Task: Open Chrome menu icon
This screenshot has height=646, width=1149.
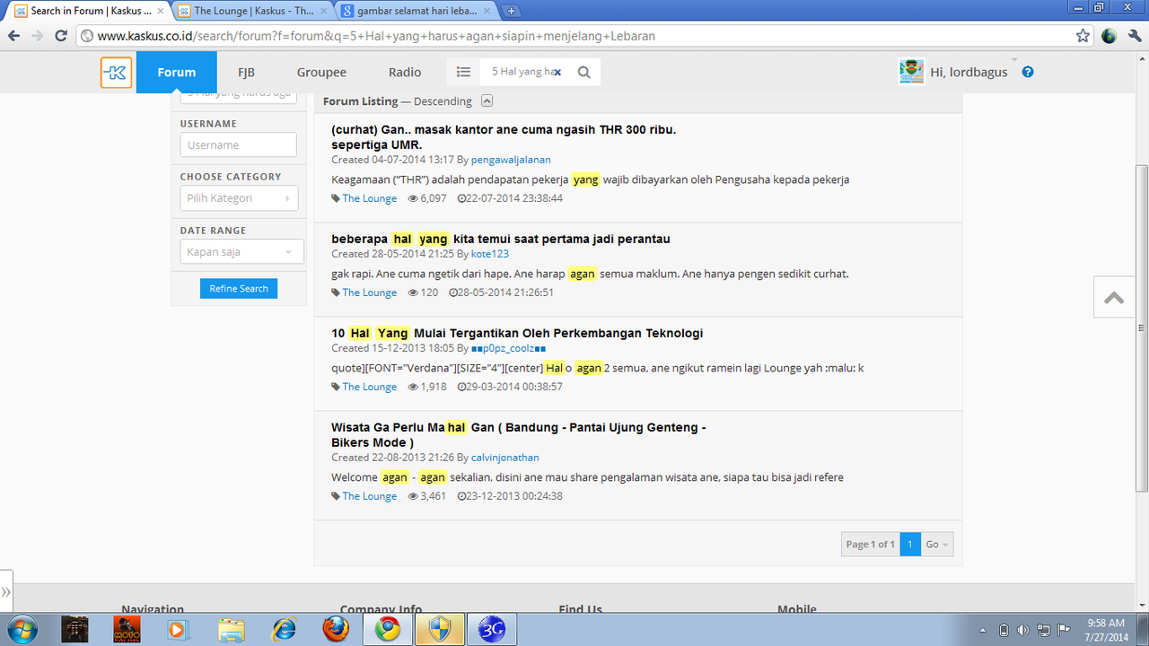Action: pos(1133,36)
